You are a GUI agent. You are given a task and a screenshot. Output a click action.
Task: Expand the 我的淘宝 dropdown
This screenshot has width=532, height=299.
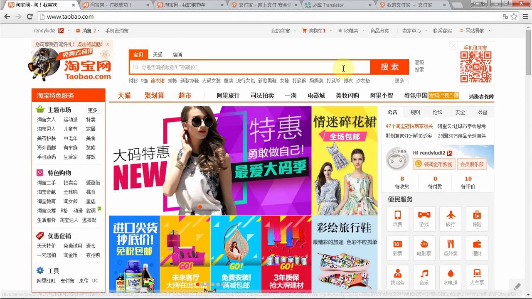point(283,31)
